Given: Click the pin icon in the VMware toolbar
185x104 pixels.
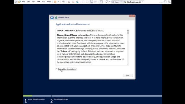Looking at the screenshot, I should coord(16,2).
